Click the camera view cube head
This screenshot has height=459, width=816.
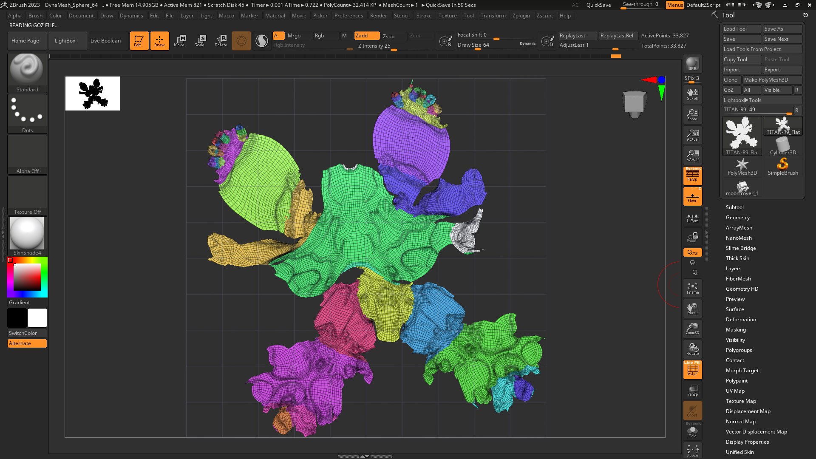click(x=635, y=105)
